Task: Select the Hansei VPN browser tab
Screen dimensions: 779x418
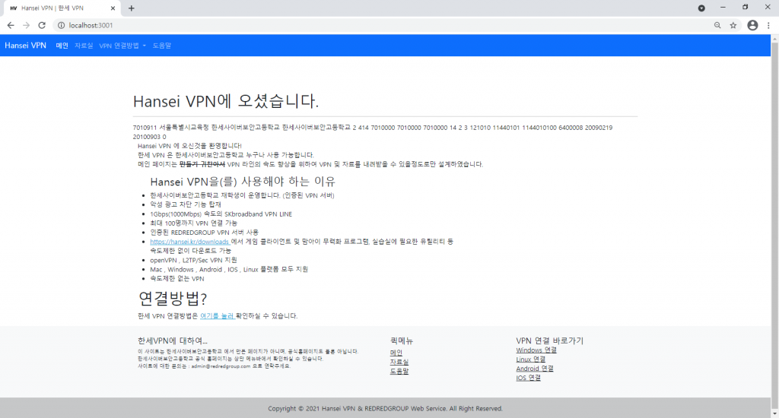Action: click(x=62, y=8)
